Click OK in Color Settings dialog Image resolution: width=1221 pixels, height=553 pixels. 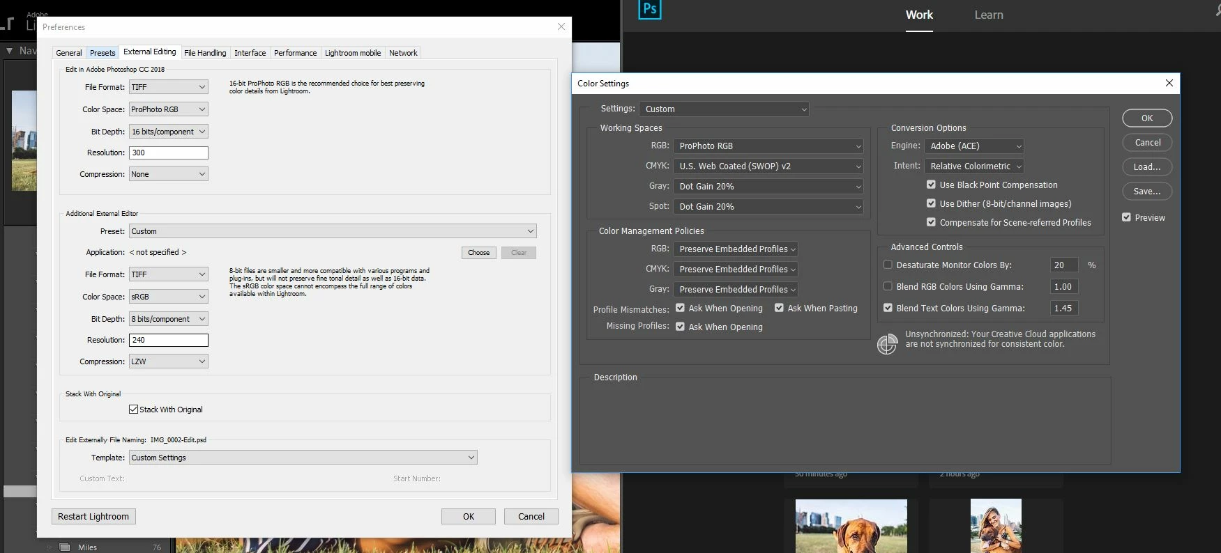pyautogui.click(x=1147, y=118)
